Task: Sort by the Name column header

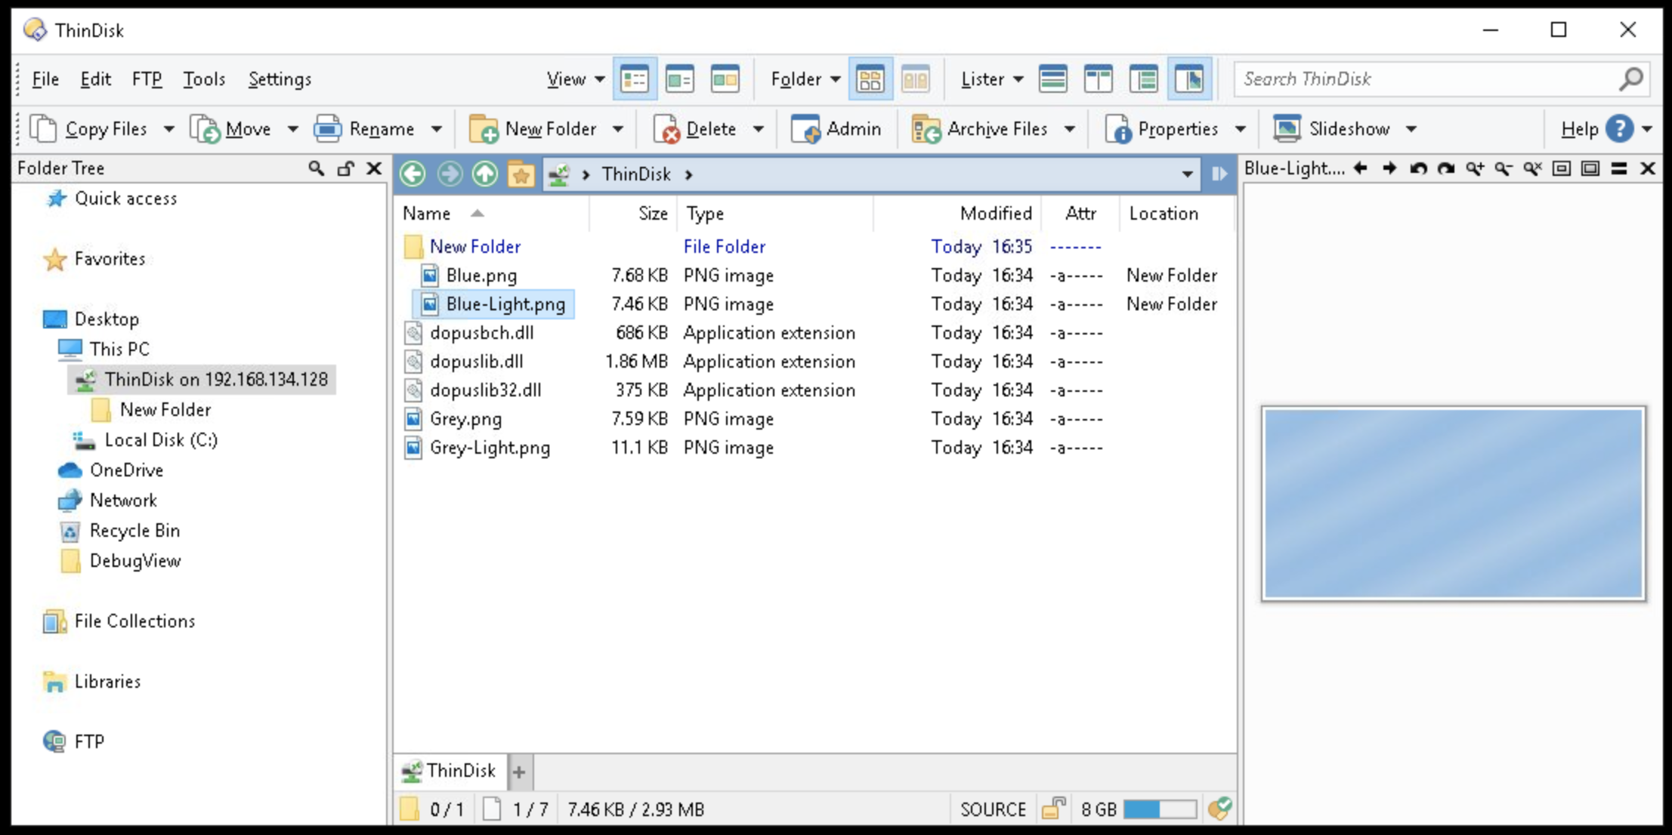Action: point(428,214)
